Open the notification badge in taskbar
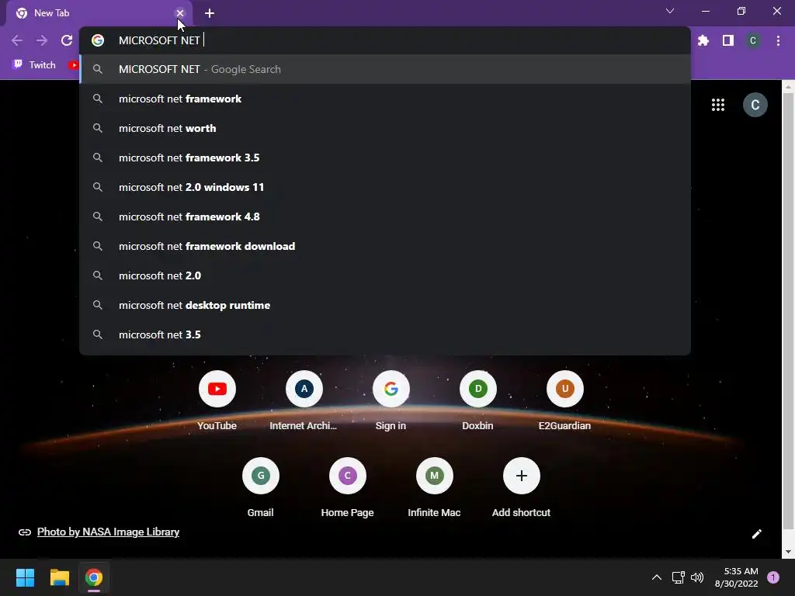The image size is (795, 596). click(773, 577)
